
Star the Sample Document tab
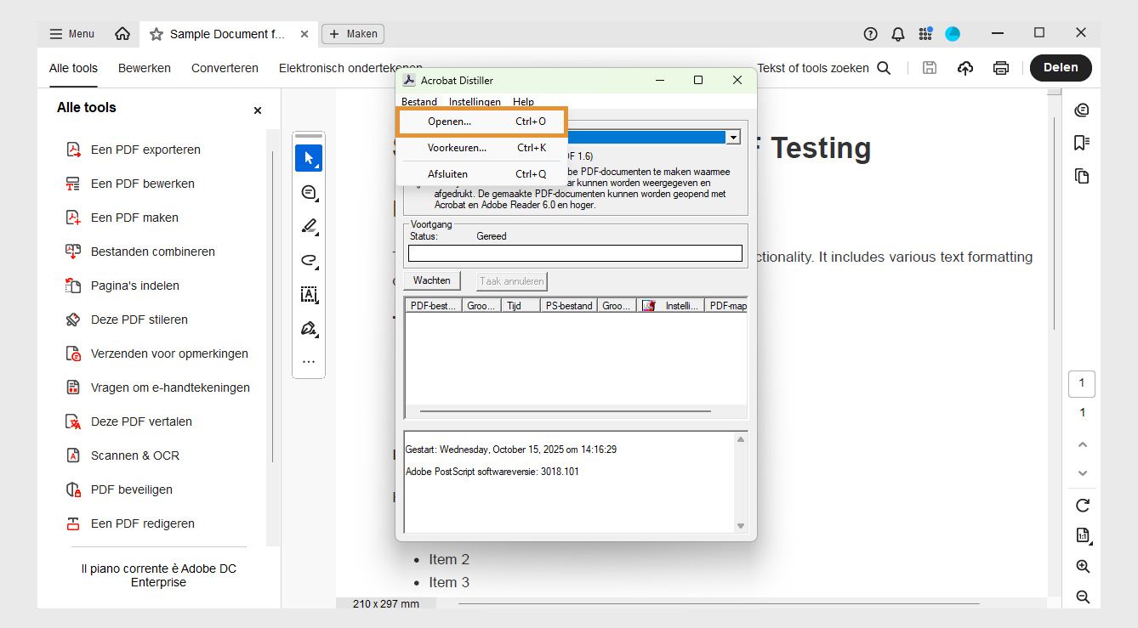tap(156, 34)
